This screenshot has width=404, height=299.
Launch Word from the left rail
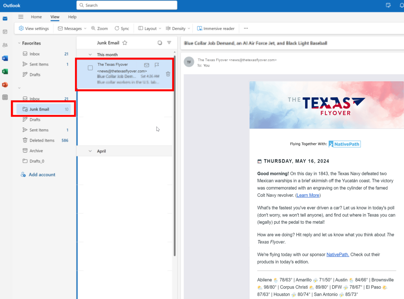click(5, 58)
